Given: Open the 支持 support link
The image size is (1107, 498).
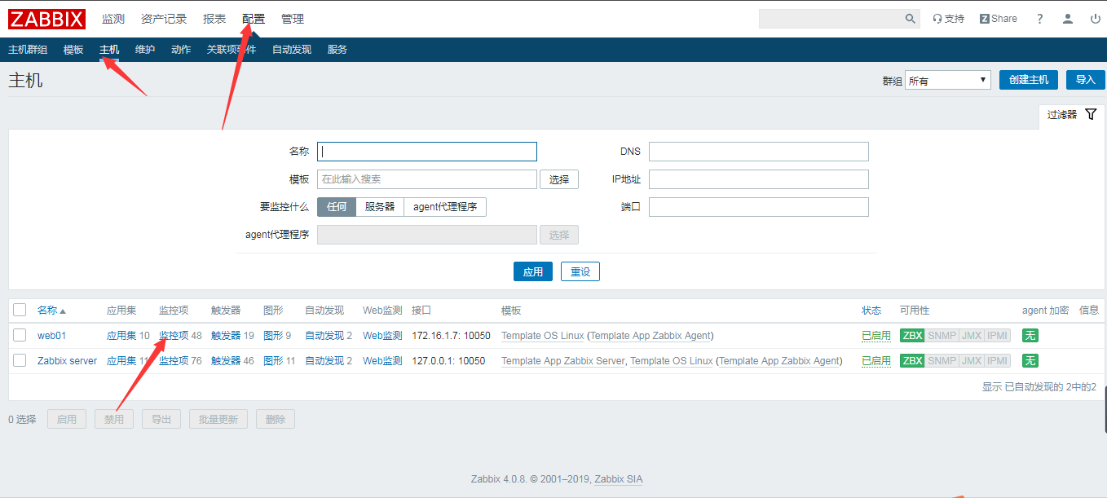Looking at the screenshot, I should [x=948, y=19].
